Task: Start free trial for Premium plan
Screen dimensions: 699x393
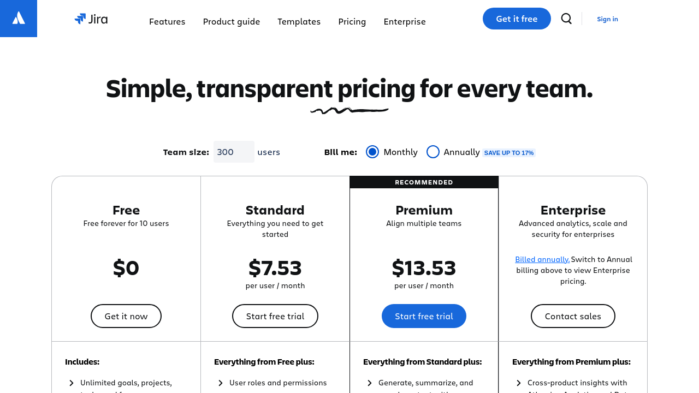Action: point(424,316)
